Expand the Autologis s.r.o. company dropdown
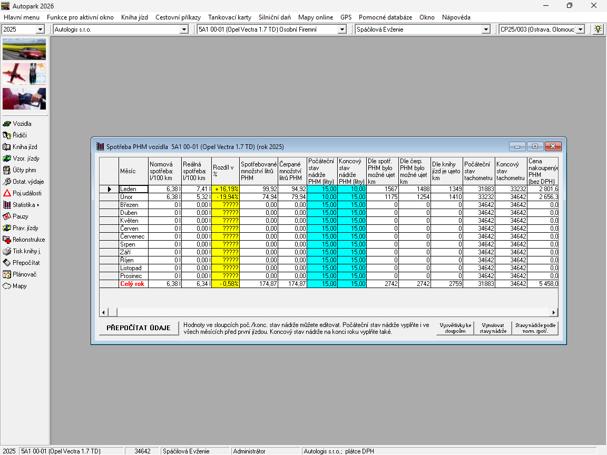 point(184,29)
